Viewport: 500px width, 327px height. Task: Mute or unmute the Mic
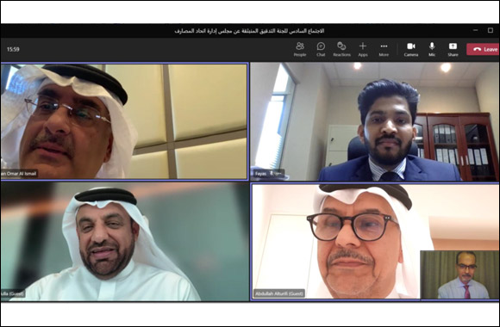tap(432, 49)
